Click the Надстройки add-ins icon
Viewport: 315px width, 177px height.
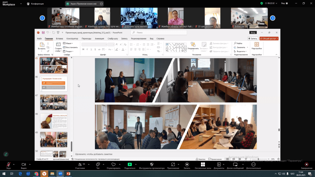(x=256, y=44)
